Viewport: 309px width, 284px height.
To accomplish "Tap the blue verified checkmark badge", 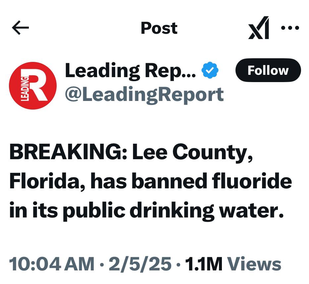I will 210,71.
